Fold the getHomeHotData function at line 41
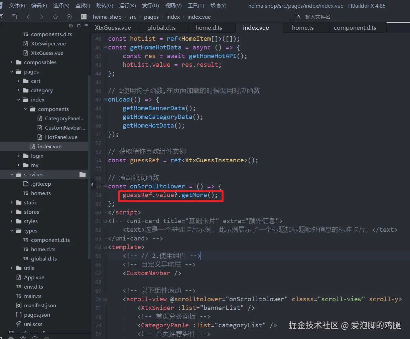This screenshot has width=410, height=339. [105, 47]
